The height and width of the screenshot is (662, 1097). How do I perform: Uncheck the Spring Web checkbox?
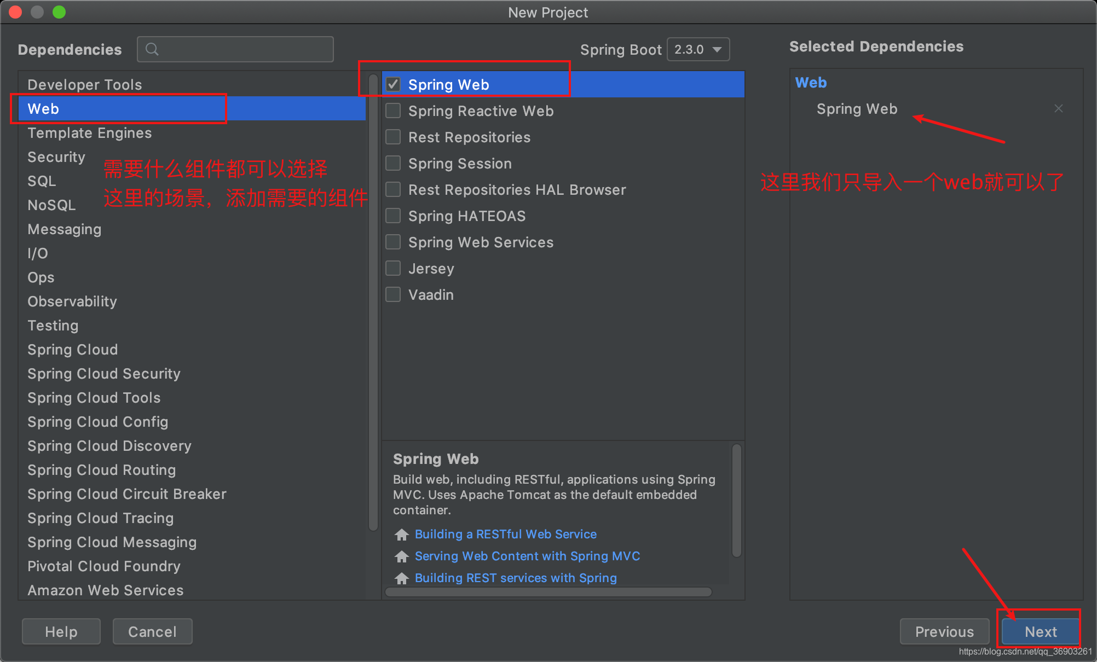pyautogui.click(x=393, y=84)
